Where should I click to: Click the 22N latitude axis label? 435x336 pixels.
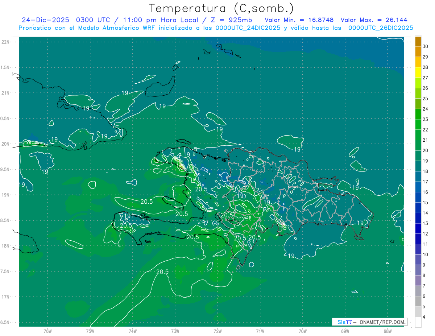pos(5,42)
